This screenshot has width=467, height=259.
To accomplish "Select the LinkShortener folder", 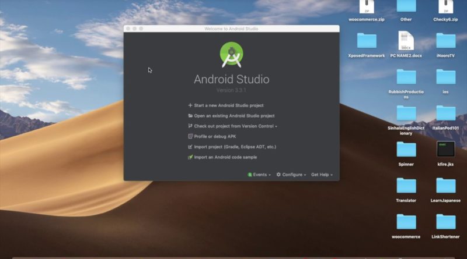I will click(x=445, y=226).
